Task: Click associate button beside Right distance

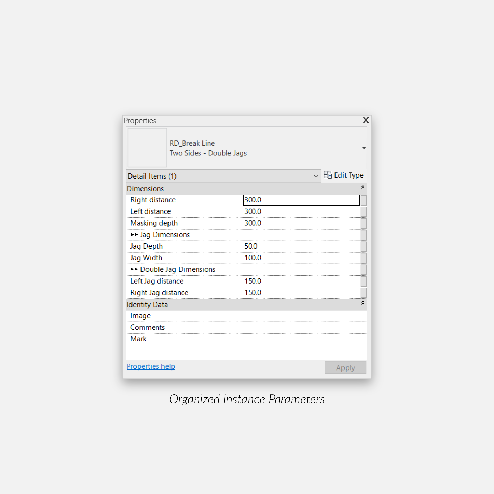Action: (x=363, y=200)
